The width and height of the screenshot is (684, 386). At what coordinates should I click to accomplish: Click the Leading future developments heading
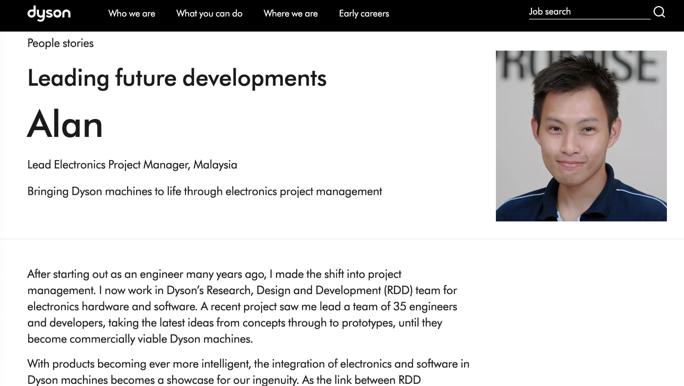(x=177, y=78)
